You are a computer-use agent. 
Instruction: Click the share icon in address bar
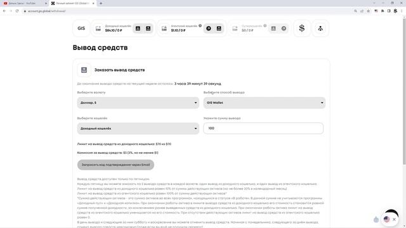(362, 11)
